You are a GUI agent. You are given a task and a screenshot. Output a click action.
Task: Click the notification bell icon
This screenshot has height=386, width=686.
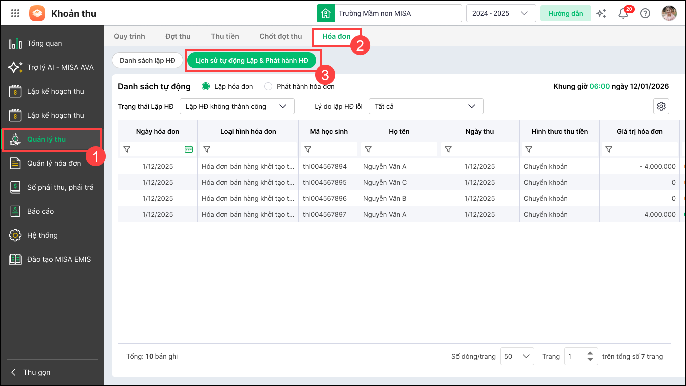[623, 14]
